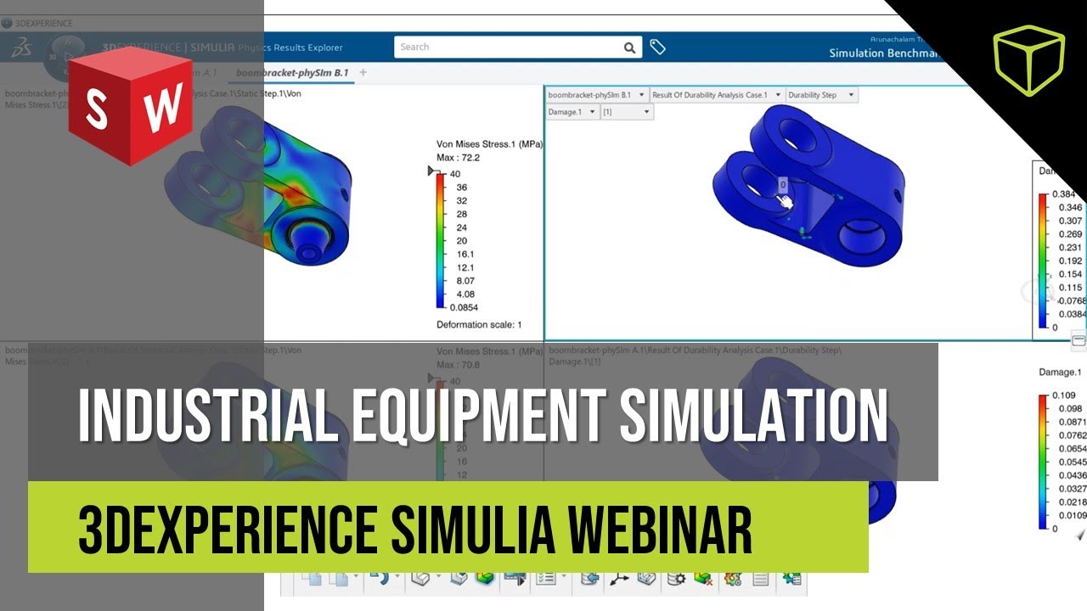This screenshot has height=611, width=1087.
Task: Click the Von Mises stress color bar
Action: coord(440,241)
